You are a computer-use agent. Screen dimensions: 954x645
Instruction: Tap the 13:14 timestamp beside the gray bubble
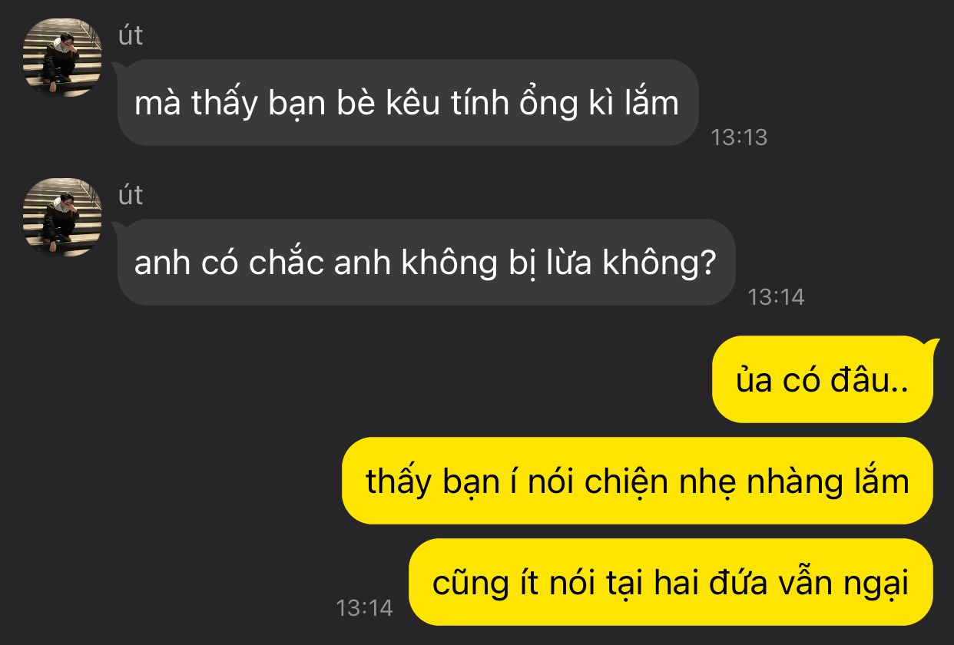click(776, 297)
